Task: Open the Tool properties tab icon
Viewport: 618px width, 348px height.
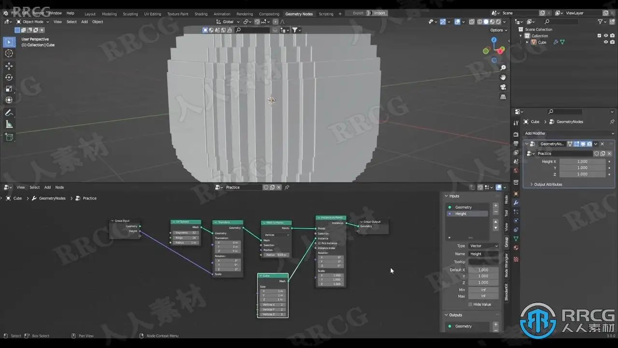Action: [x=516, y=123]
